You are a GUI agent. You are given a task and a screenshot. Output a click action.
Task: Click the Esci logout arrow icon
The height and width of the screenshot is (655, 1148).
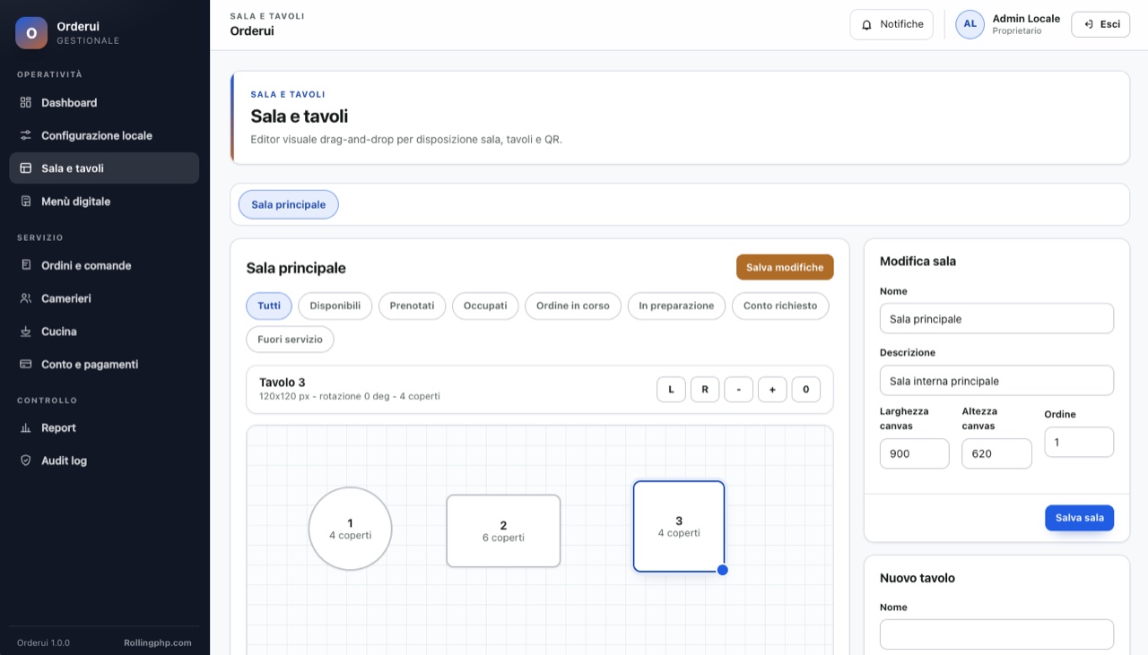tap(1088, 24)
